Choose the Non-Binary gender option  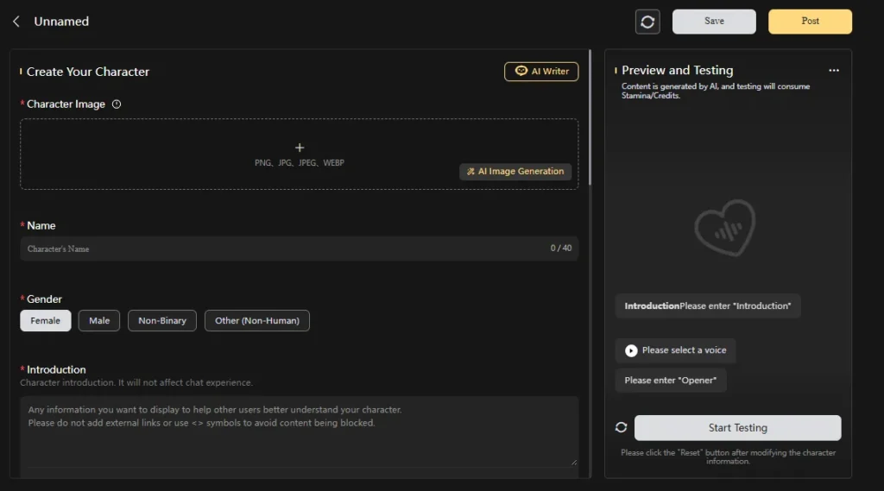162,321
